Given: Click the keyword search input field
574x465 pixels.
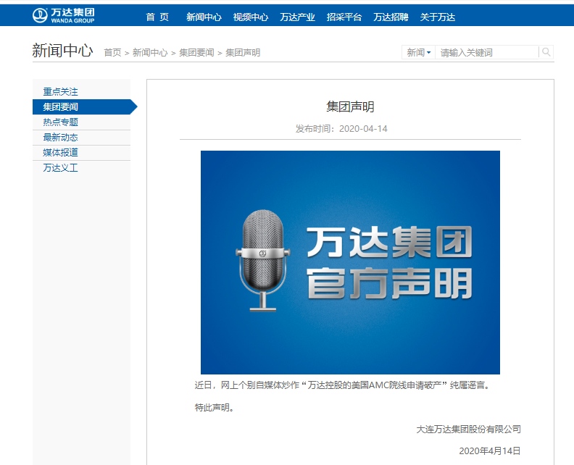Looking at the screenshot, I should [x=486, y=53].
